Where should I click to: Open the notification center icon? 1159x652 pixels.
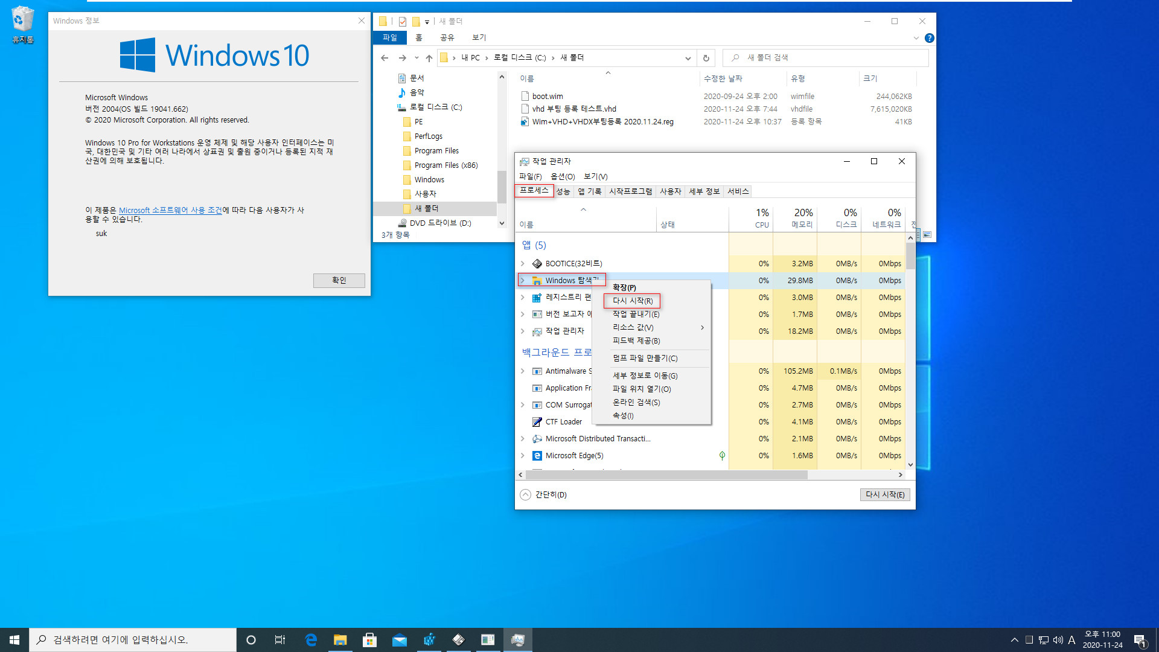[1140, 640]
